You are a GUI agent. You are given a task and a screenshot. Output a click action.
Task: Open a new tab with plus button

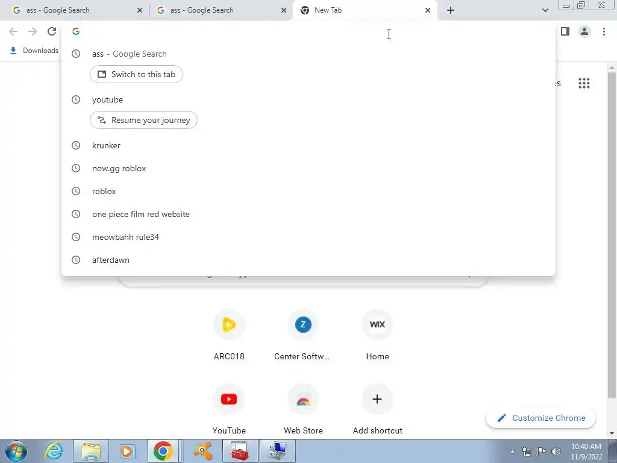click(451, 10)
